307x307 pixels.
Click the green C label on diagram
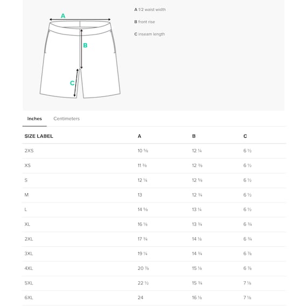coord(72,83)
